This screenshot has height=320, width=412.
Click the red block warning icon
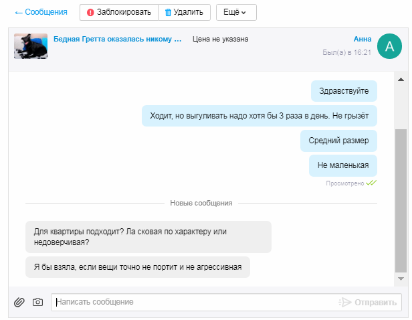tap(90, 12)
